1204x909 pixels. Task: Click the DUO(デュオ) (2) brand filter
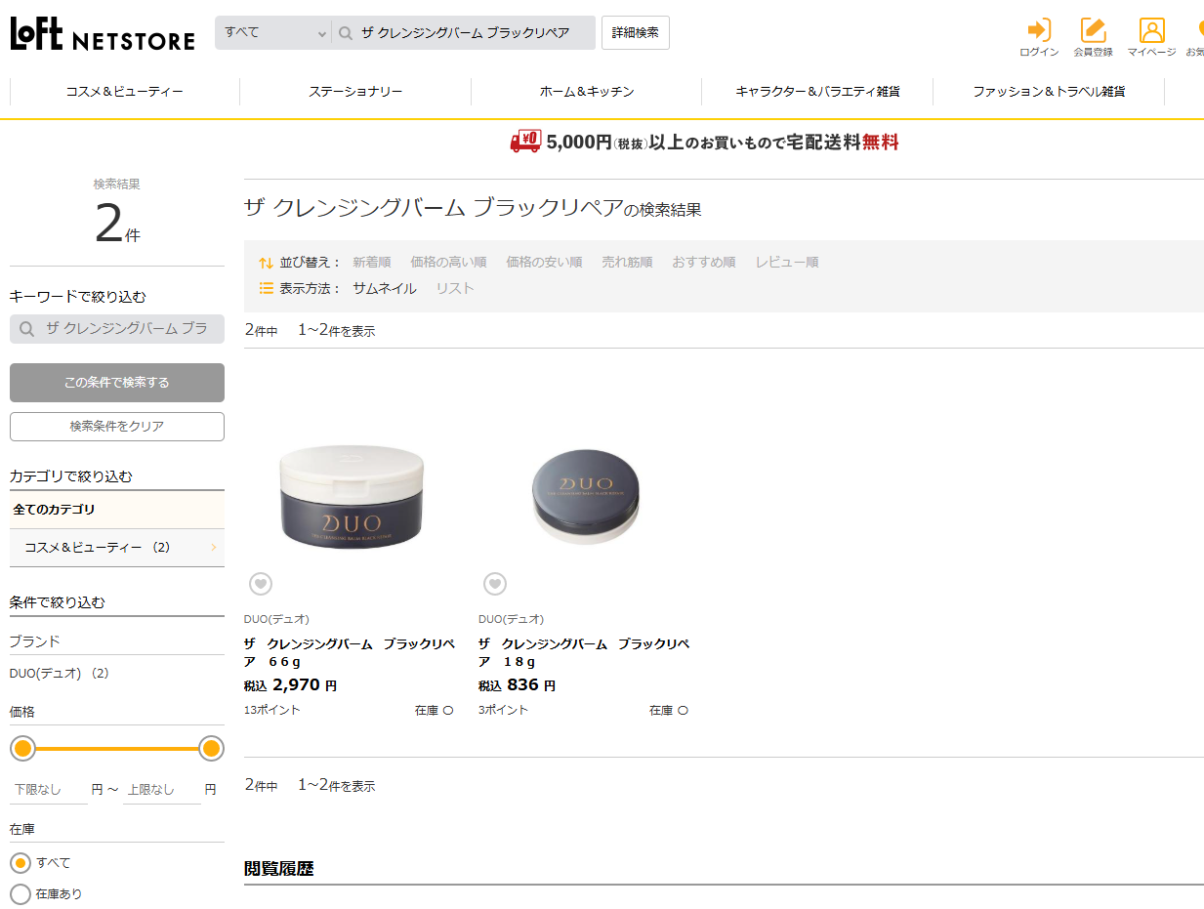coord(59,674)
